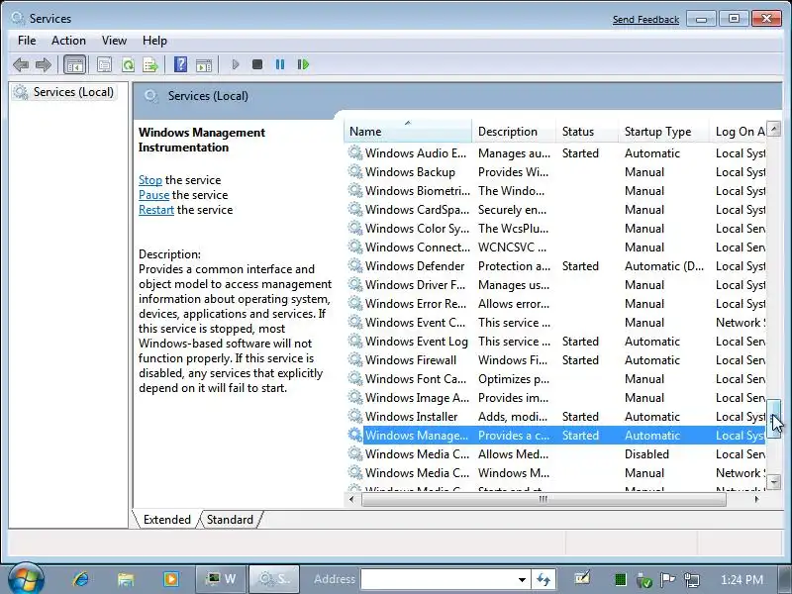Viewport: 792px width, 594px height.
Task: Click the Address bar Go/refresh button
Action: click(544, 579)
